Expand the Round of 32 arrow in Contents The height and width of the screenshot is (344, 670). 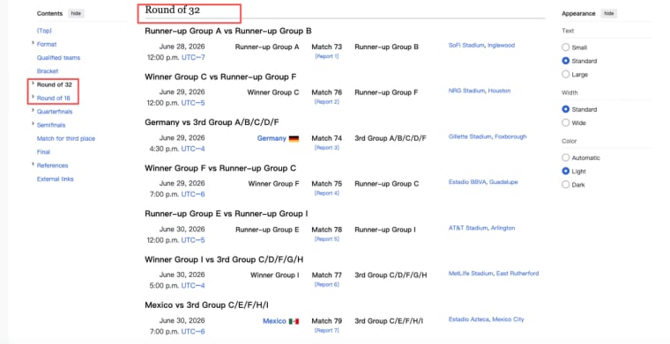33,84
